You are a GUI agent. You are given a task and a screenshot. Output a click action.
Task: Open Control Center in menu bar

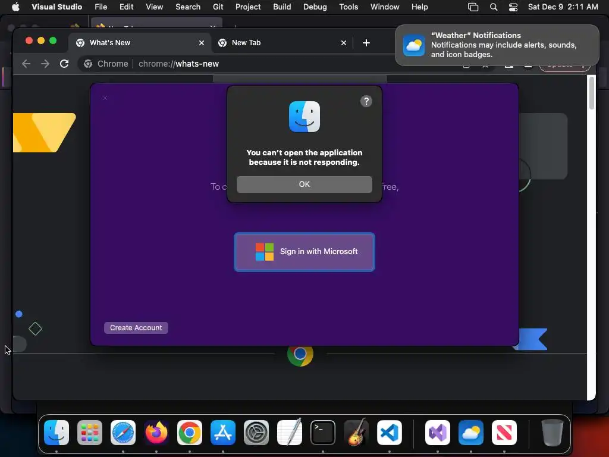point(513,7)
